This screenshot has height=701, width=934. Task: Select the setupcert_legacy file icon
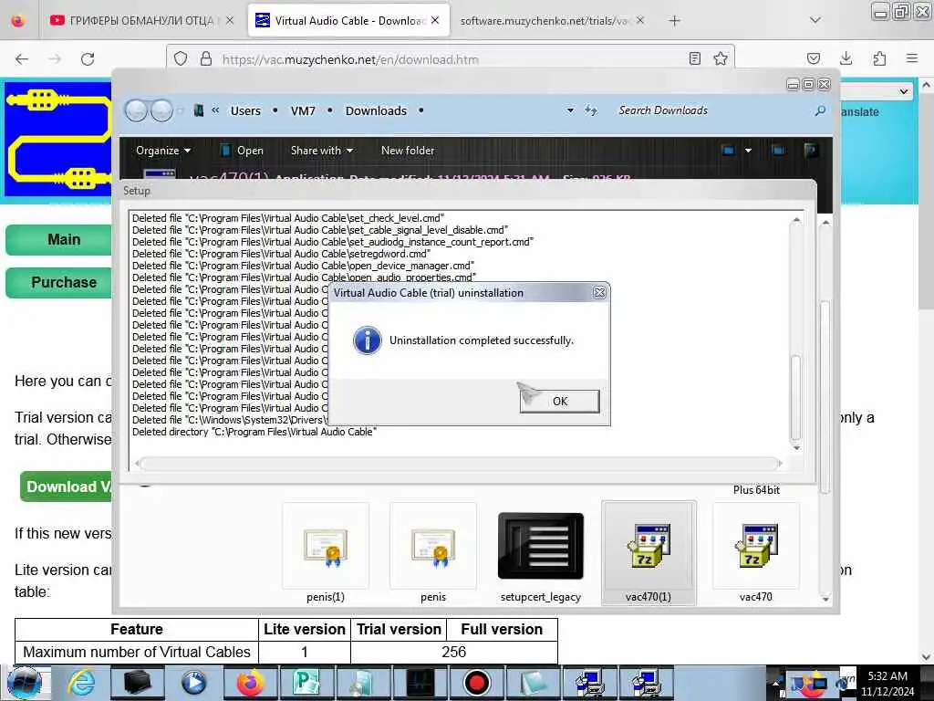(x=540, y=552)
